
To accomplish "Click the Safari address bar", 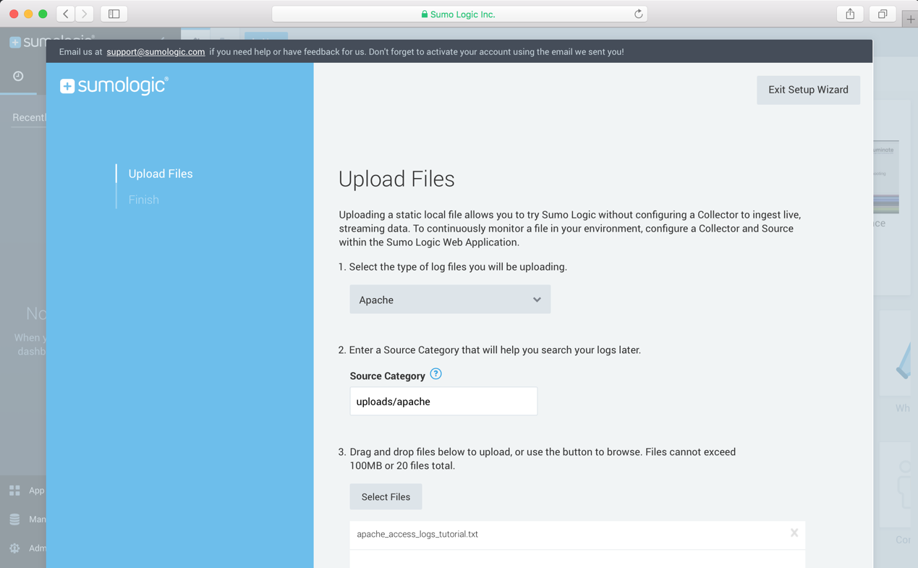I will tap(459, 14).
